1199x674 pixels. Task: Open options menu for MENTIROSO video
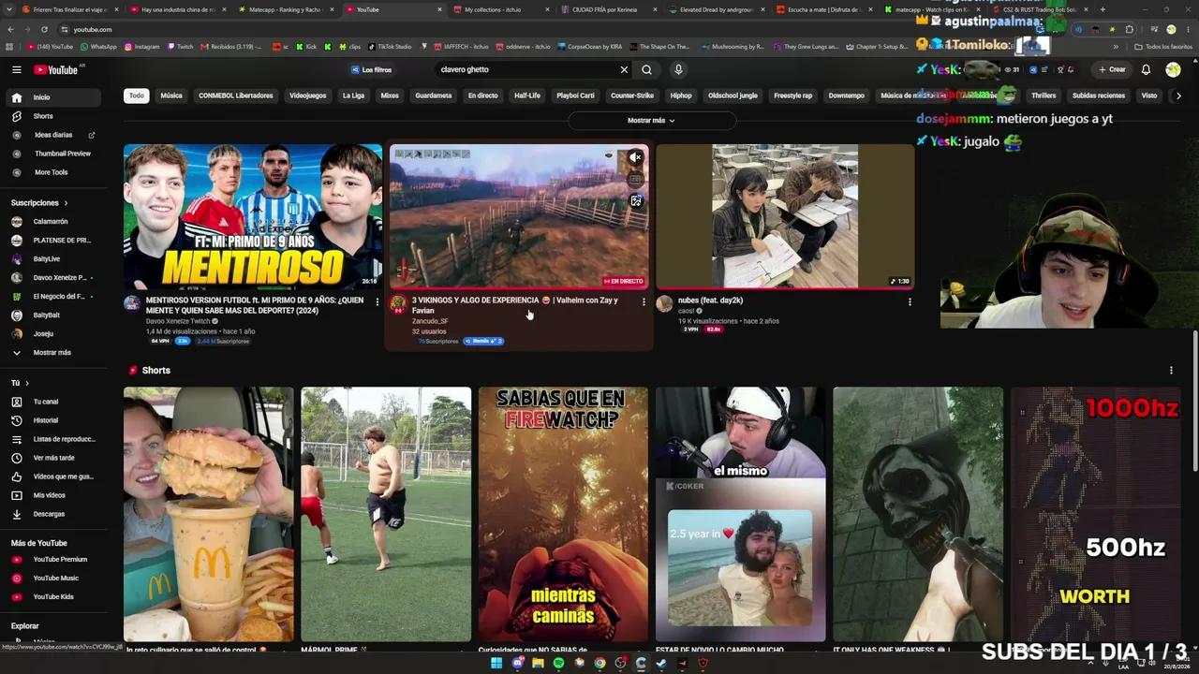377,301
